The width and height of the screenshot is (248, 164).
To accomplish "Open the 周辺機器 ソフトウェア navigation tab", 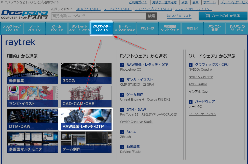I will click(170, 28).
